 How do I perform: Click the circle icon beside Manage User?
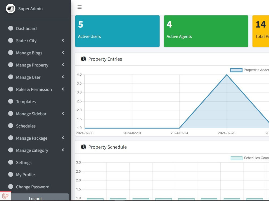(x=11, y=77)
